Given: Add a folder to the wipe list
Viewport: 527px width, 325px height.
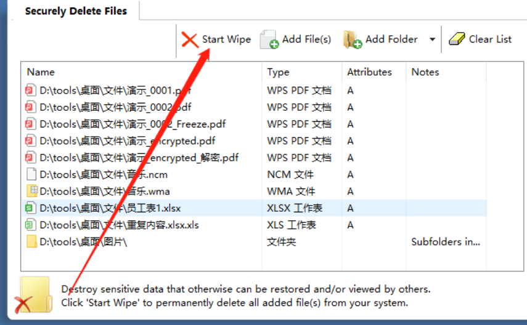Looking at the screenshot, I should click(x=380, y=39).
